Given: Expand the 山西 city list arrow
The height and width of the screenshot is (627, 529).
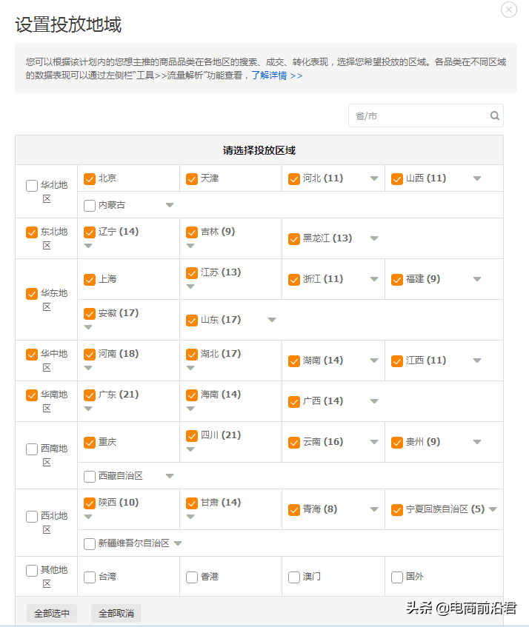Looking at the screenshot, I should 477,178.
